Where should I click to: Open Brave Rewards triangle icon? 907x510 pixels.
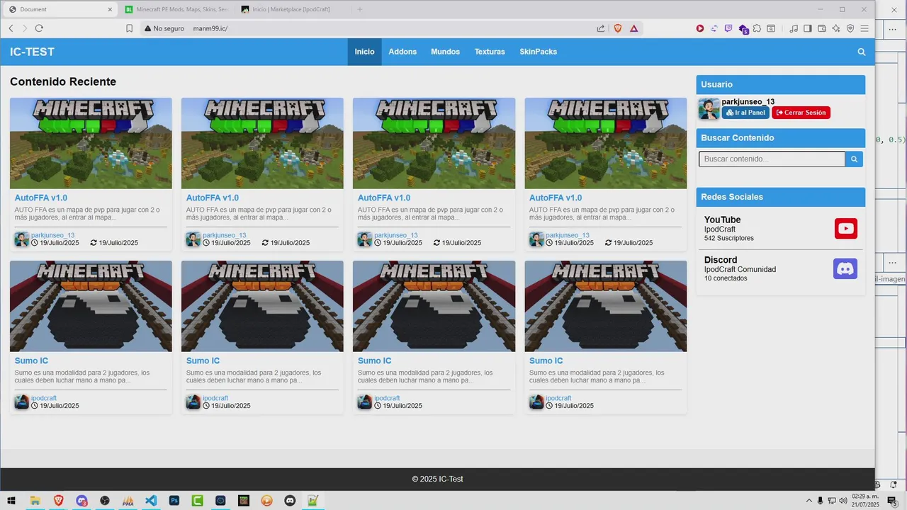[633, 28]
